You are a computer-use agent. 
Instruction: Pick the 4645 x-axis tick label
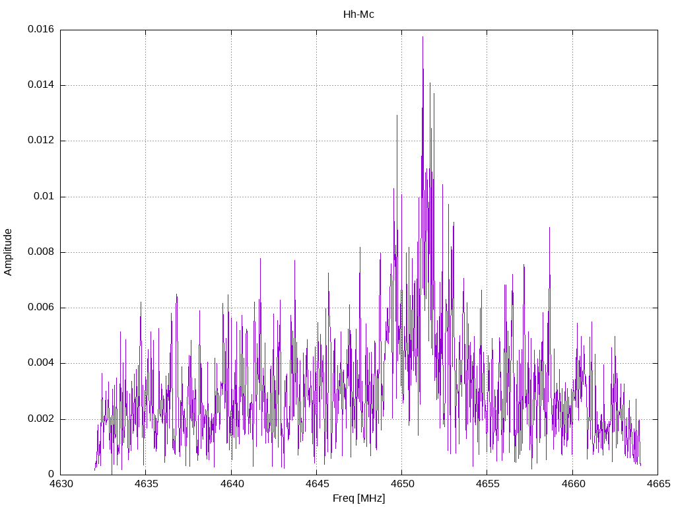coord(316,483)
